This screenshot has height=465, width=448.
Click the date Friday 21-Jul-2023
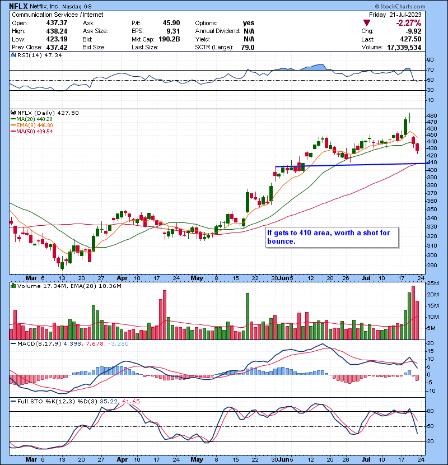pos(395,15)
